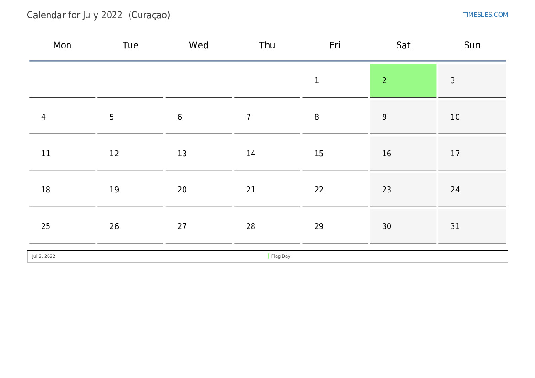This screenshot has width=535, height=378.
Task: Click on Saturday July 16
Action: (403, 154)
